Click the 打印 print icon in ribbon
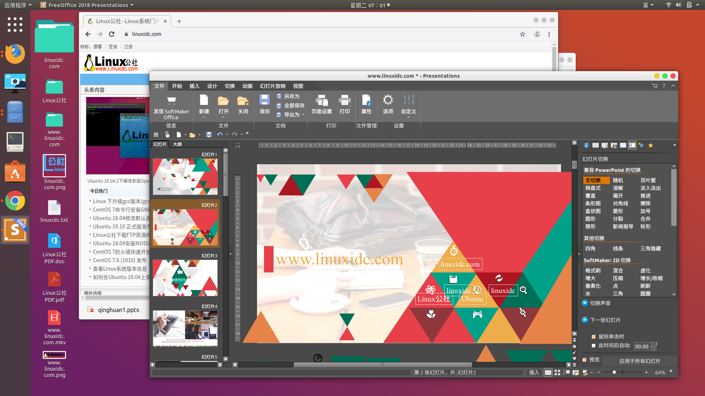 pyautogui.click(x=344, y=100)
